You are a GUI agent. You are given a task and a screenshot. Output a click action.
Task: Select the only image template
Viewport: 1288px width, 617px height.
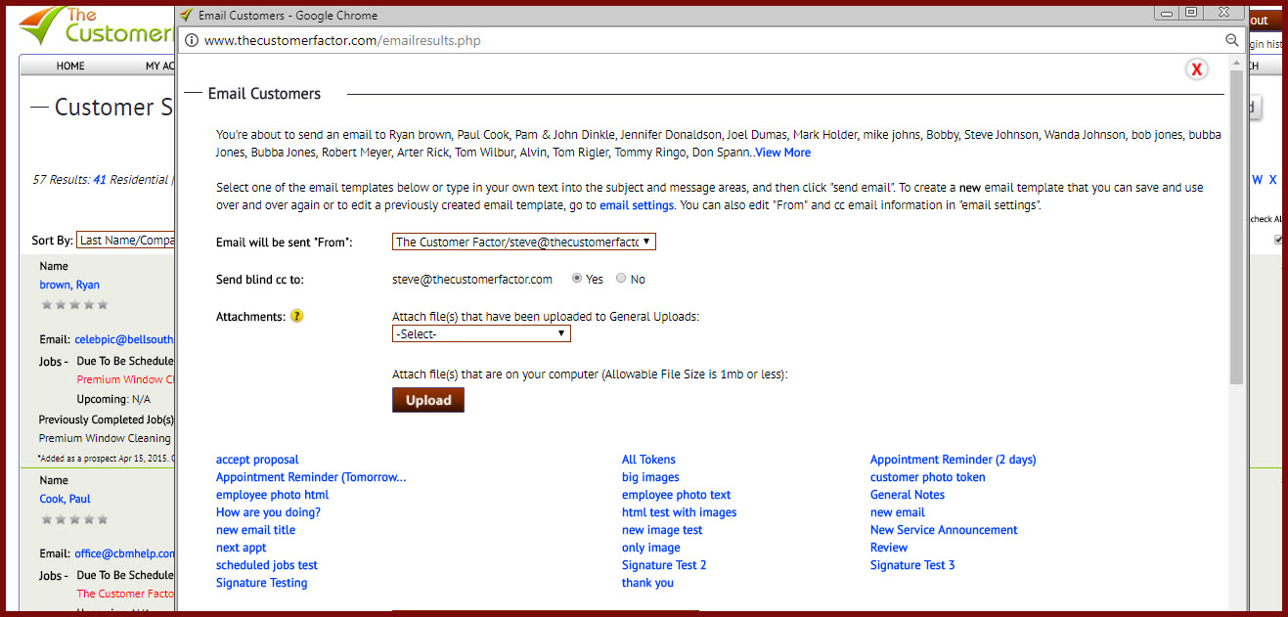coord(651,548)
